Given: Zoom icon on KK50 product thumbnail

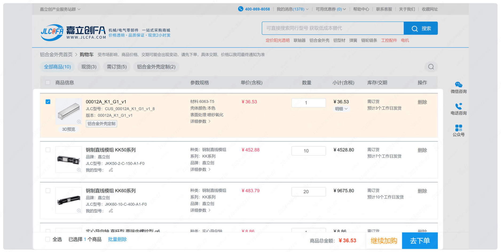Looking at the screenshot, I should tap(79, 170).
